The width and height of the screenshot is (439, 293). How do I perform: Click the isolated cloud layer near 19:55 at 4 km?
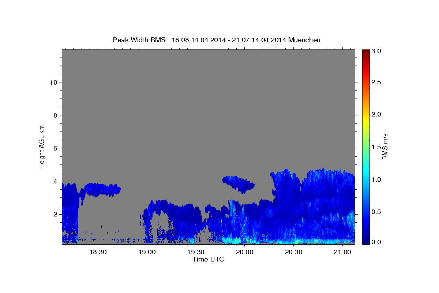click(x=238, y=183)
